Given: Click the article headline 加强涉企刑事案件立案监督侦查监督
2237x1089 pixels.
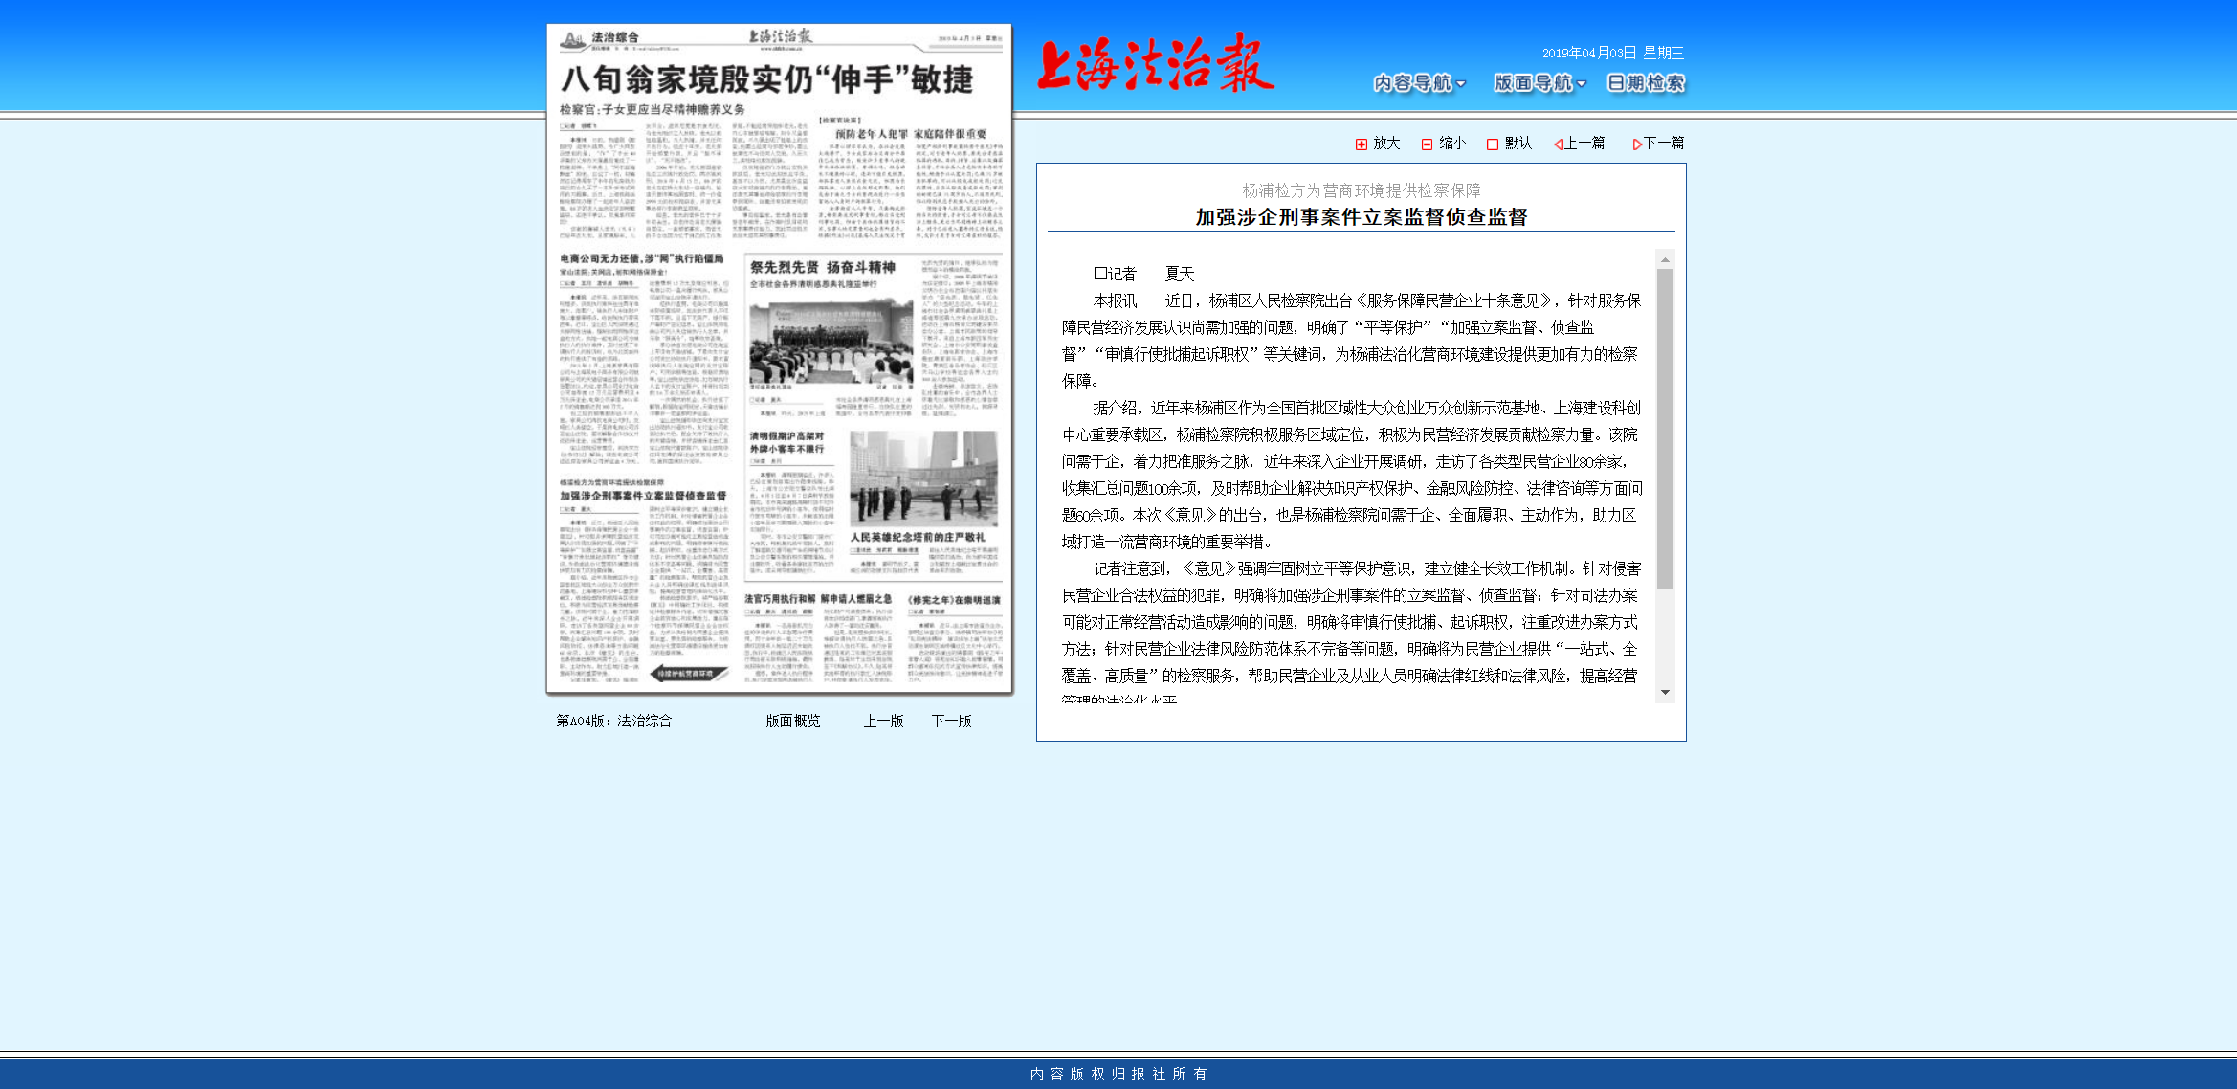Looking at the screenshot, I should (x=1362, y=217).
